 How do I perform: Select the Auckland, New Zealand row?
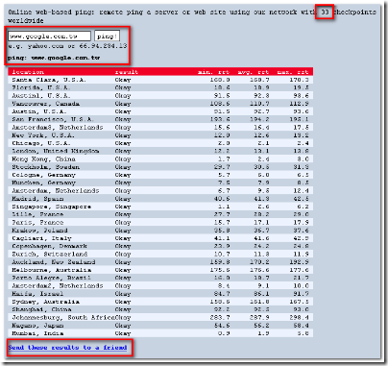(160, 262)
